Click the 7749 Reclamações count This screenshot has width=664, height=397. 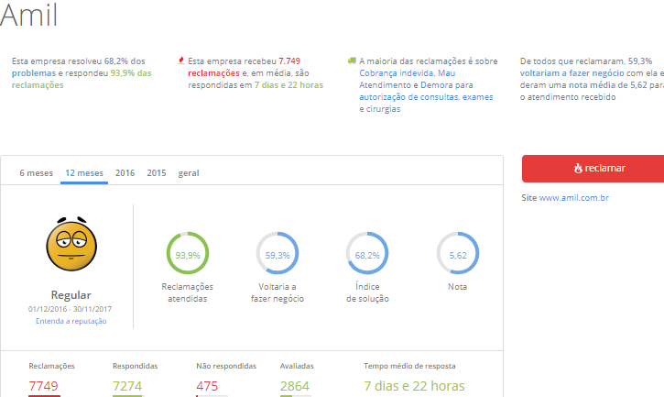pyautogui.click(x=44, y=386)
